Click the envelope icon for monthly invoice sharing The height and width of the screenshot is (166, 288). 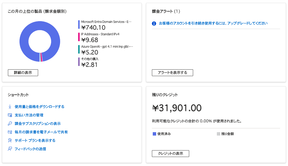coord(10,132)
